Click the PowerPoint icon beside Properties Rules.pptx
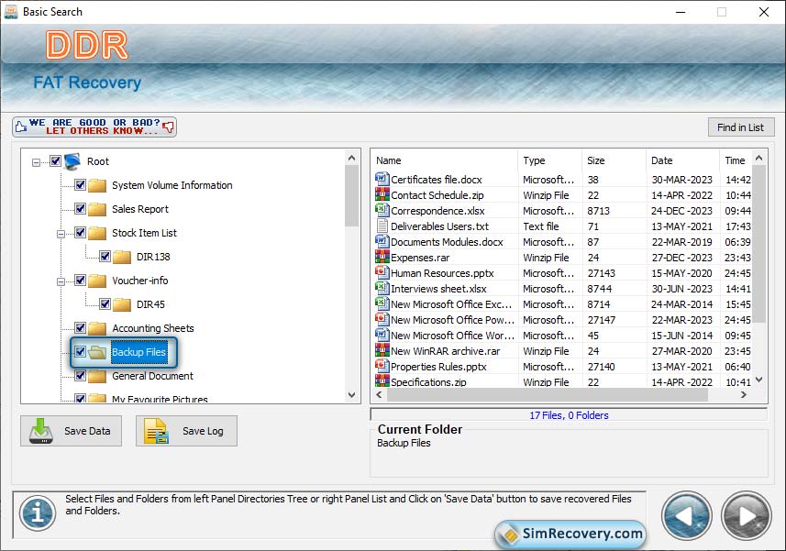 pyautogui.click(x=382, y=366)
